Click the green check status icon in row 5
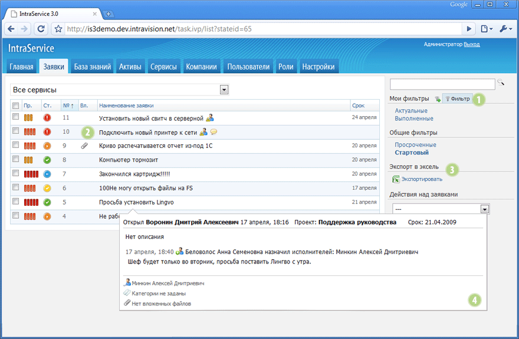The image size is (519, 339). pos(47,202)
